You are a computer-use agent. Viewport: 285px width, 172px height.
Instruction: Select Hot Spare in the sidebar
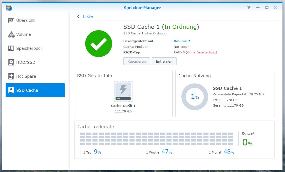[x=35, y=76]
